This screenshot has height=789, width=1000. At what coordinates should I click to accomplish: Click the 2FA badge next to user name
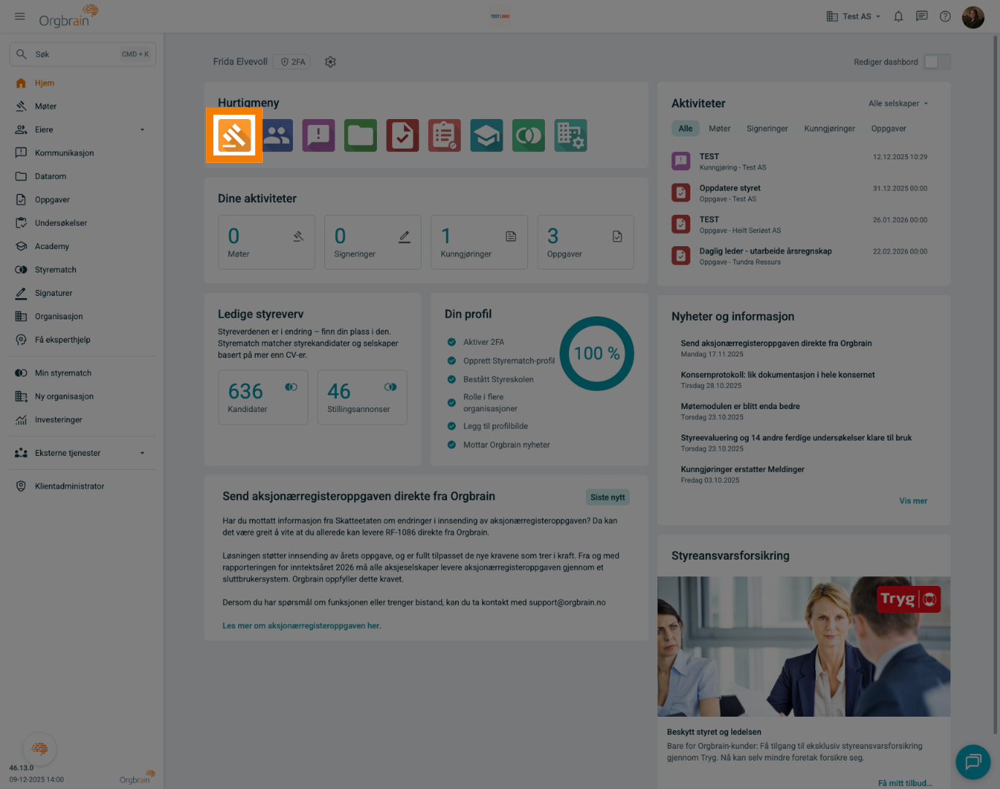(293, 62)
